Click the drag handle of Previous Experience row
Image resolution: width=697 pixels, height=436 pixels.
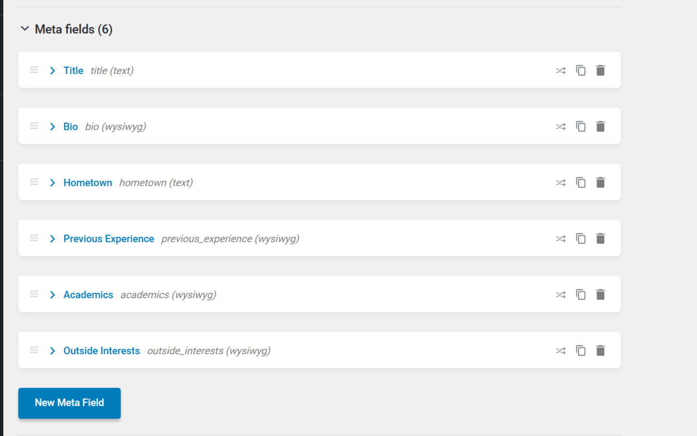point(34,238)
